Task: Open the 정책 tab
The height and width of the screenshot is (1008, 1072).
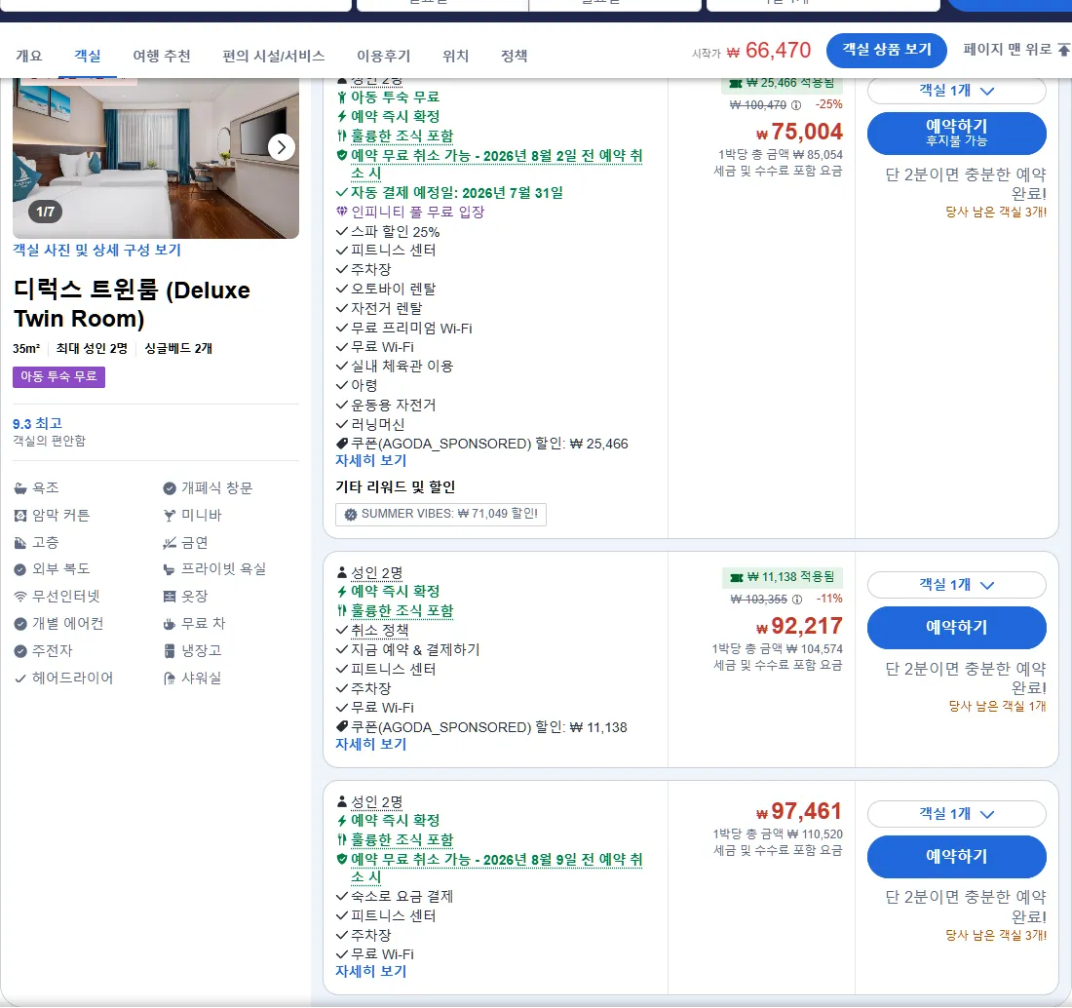Action: [x=515, y=56]
